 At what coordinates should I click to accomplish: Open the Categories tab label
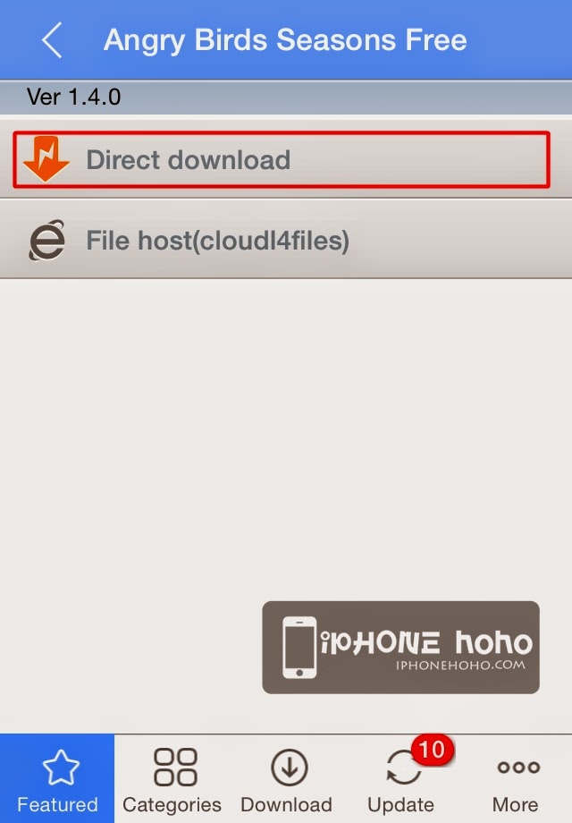(x=172, y=804)
